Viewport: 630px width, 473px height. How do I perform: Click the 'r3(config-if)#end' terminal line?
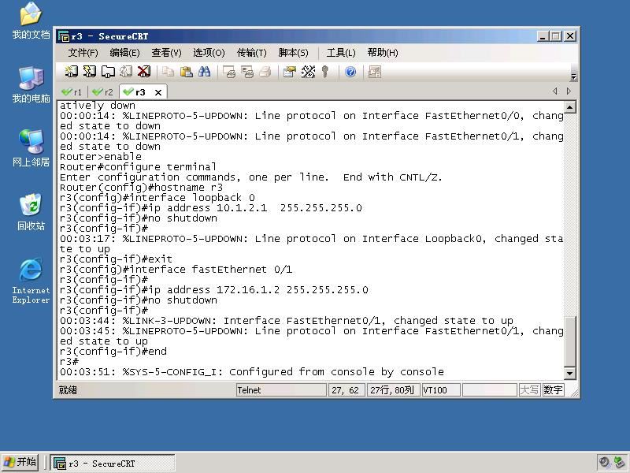[x=113, y=352]
